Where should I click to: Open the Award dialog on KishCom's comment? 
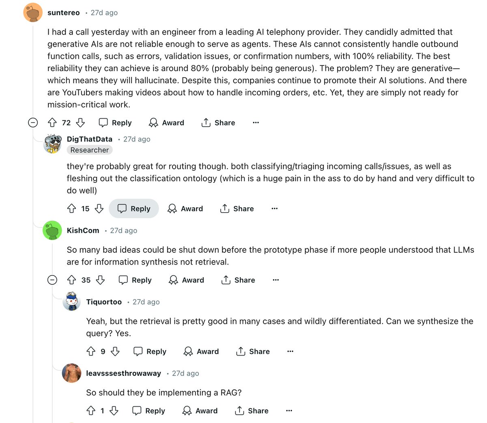point(186,280)
